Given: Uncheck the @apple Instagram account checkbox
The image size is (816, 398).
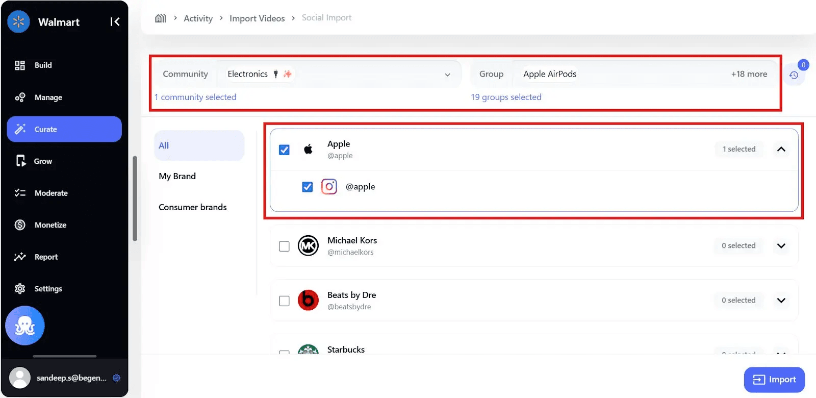Looking at the screenshot, I should 307,187.
